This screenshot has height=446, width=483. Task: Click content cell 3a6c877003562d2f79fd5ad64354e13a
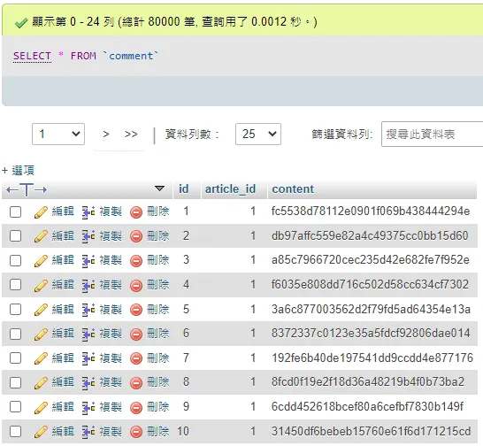coord(371,309)
